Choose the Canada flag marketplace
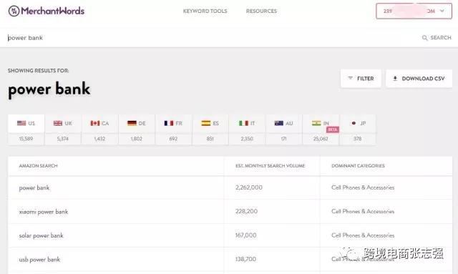 [95, 123]
